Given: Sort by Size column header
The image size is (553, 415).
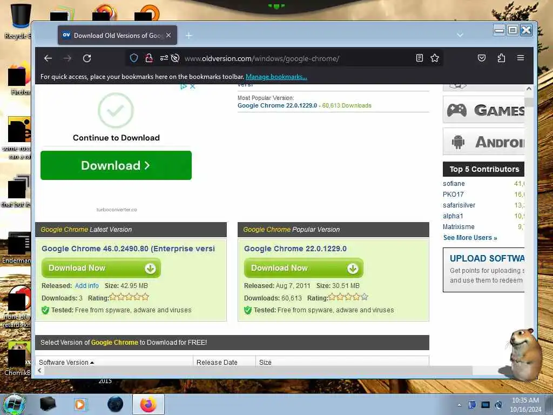Looking at the screenshot, I should click(265, 362).
